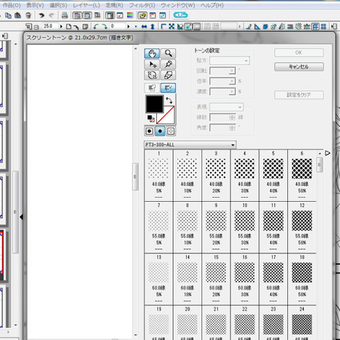Collapse the left panel with black arrow
Screen dimensions: 340x340
click(x=22, y=217)
